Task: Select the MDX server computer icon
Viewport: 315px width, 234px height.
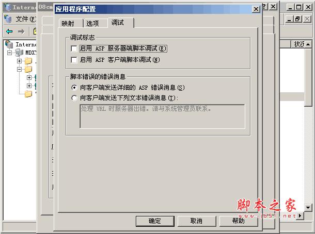Action: 19,53
